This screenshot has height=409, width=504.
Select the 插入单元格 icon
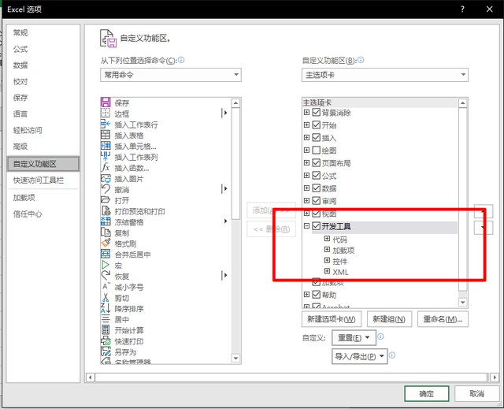click(106, 146)
